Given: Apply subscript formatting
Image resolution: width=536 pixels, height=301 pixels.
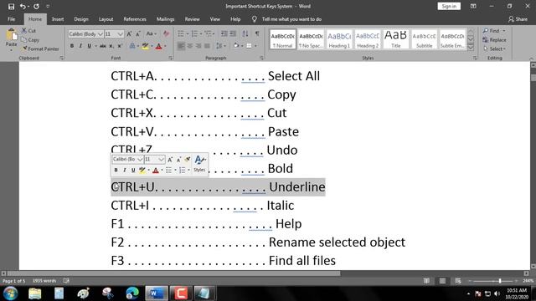Looking at the screenshot, I should tap(111, 46).
